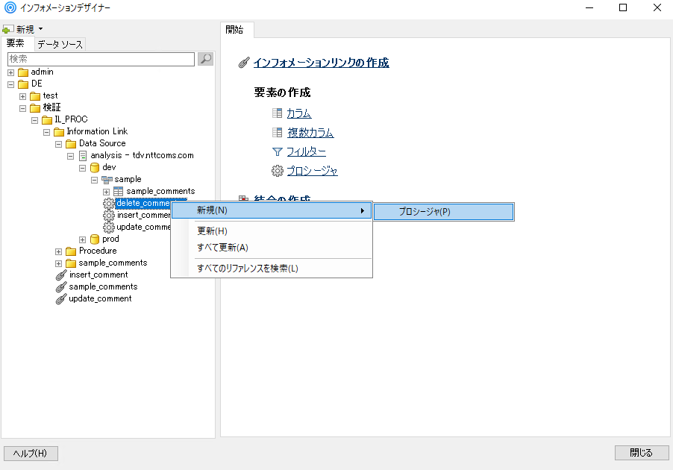Select the delete_comment tree item
Viewport: 673px width, 470px height.
click(x=144, y=203)
